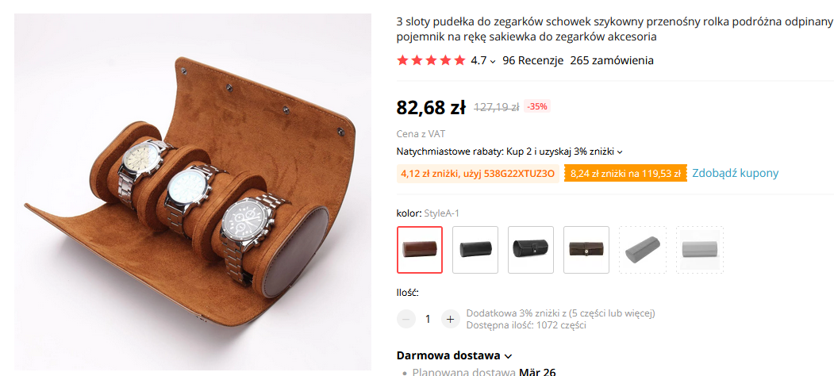The height and width of the screenshot is (376, 834).
Task: Click the Zdobądź kupony link
Action: pyautogui.click(x=735, y=173)
